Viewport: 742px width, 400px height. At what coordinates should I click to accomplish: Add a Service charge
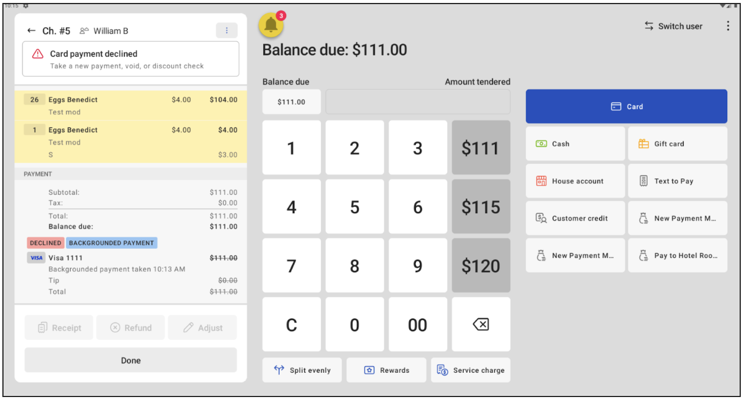[471, 371]
